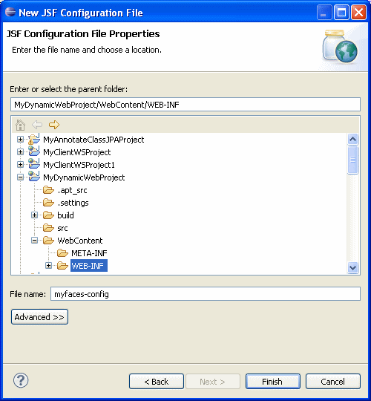Select the .settings folder label
371x401 pixels.
73,203
